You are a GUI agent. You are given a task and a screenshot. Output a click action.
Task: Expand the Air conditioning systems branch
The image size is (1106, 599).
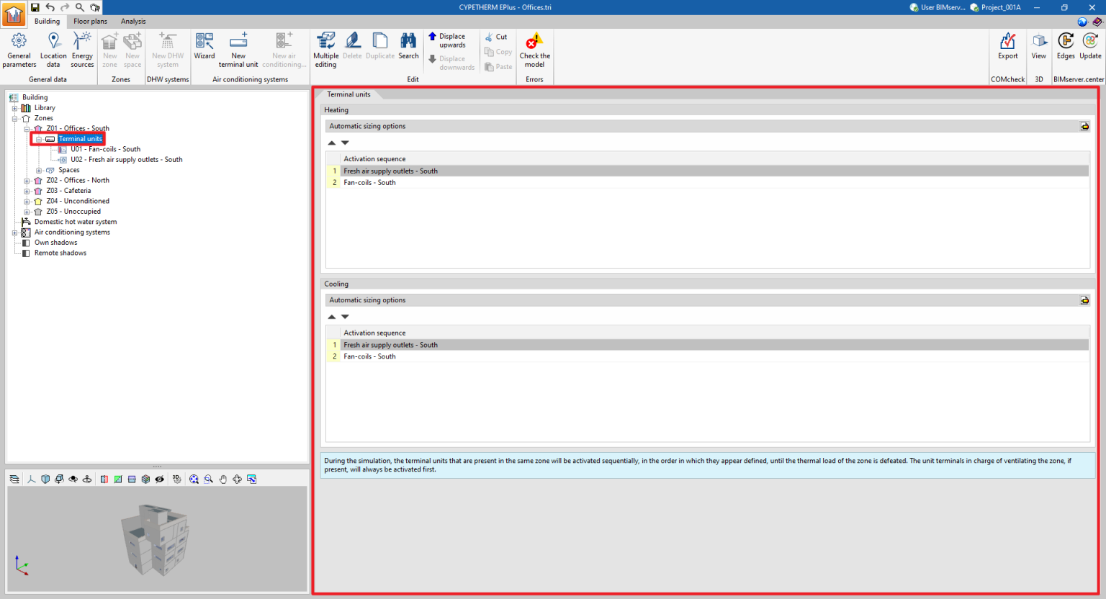[16, 232]
